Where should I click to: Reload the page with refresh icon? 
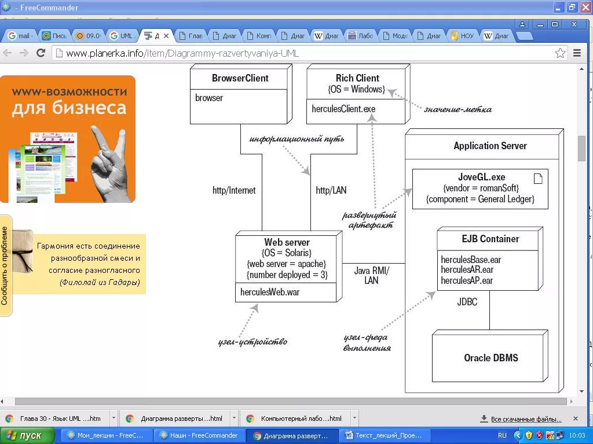tap(41, 53)
